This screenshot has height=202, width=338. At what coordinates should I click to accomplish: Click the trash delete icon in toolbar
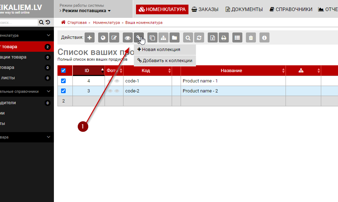pos(251,37)
